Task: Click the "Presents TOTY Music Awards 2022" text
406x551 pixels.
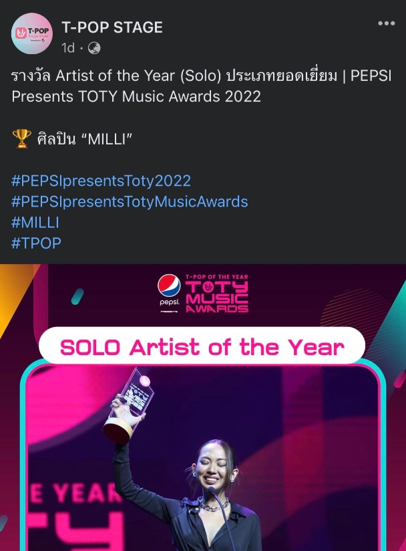Action: (136, 96)
